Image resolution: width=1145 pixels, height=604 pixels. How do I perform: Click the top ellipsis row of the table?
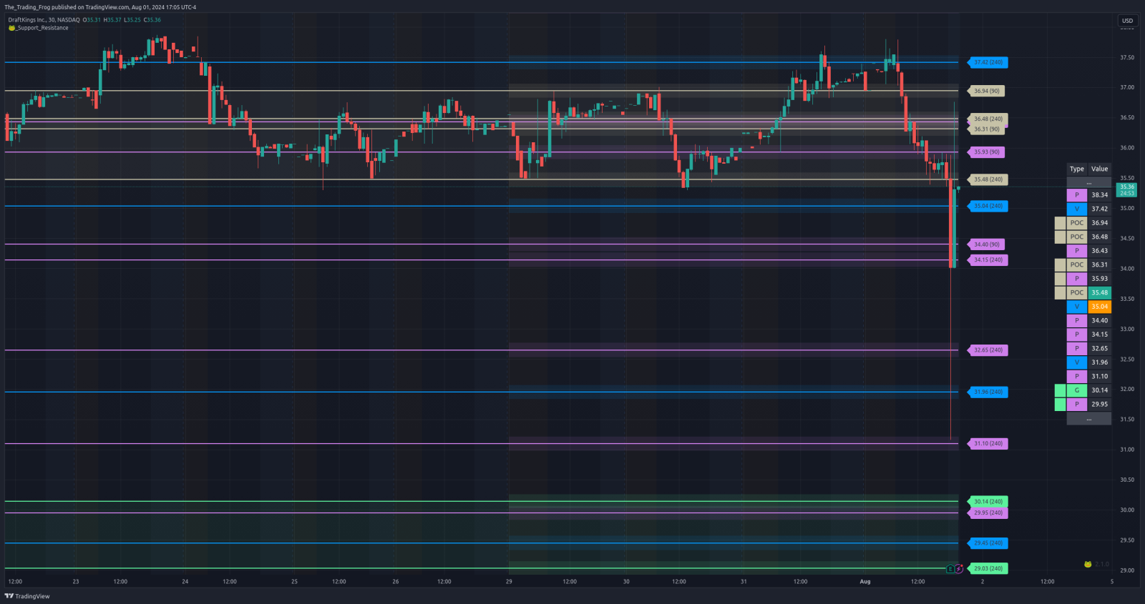point(1089,182)
